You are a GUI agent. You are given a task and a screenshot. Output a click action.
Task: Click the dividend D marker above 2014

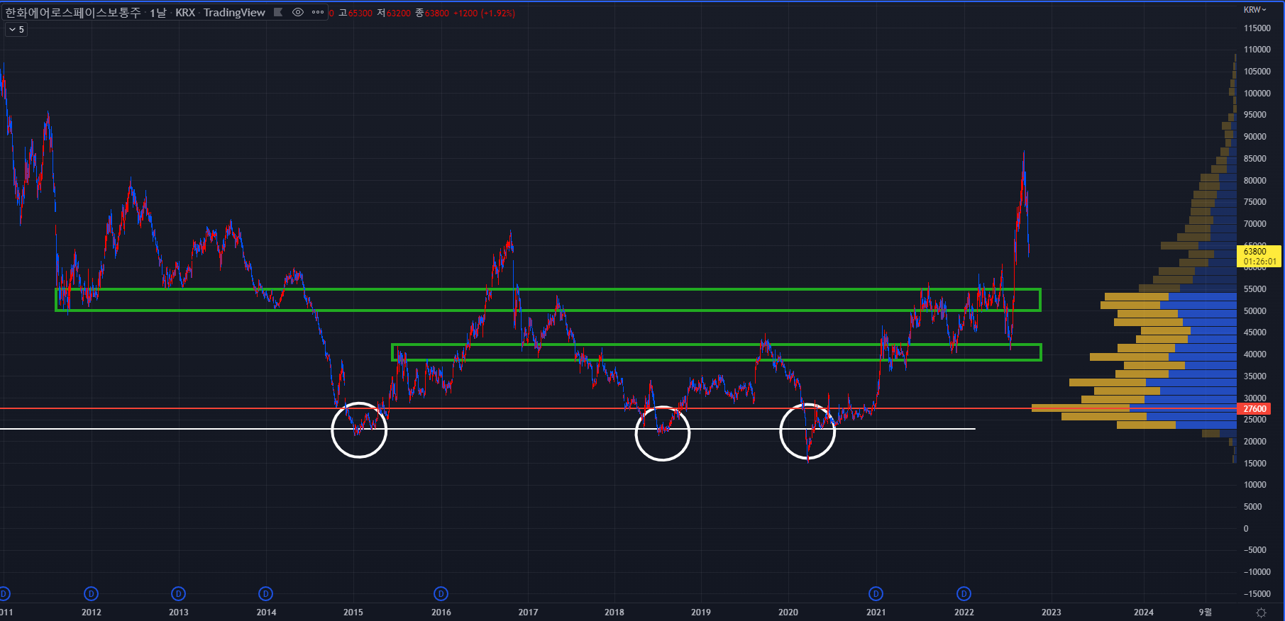tap(265, 593)
